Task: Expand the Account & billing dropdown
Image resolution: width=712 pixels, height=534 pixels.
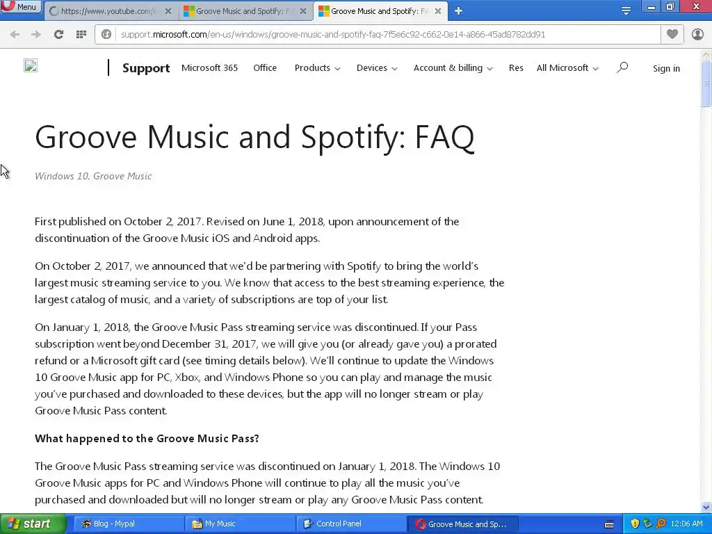Action: click(x=453, y=67)
